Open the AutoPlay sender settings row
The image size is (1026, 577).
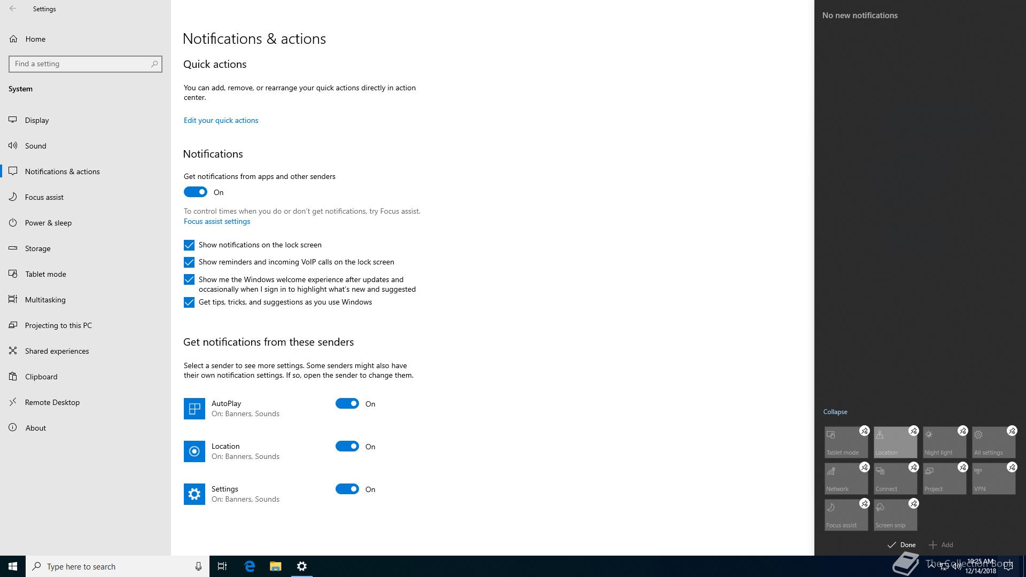(281, 409)
